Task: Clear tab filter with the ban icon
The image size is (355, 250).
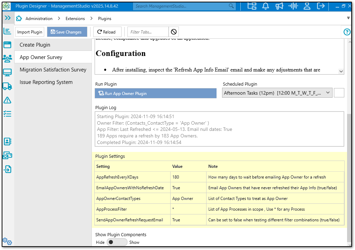Action: [x=174, y=32]
